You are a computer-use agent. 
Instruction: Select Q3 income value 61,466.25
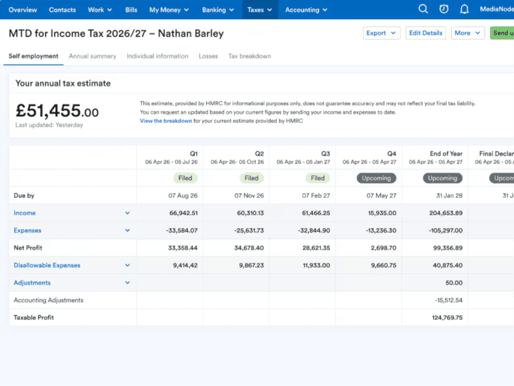316,213
